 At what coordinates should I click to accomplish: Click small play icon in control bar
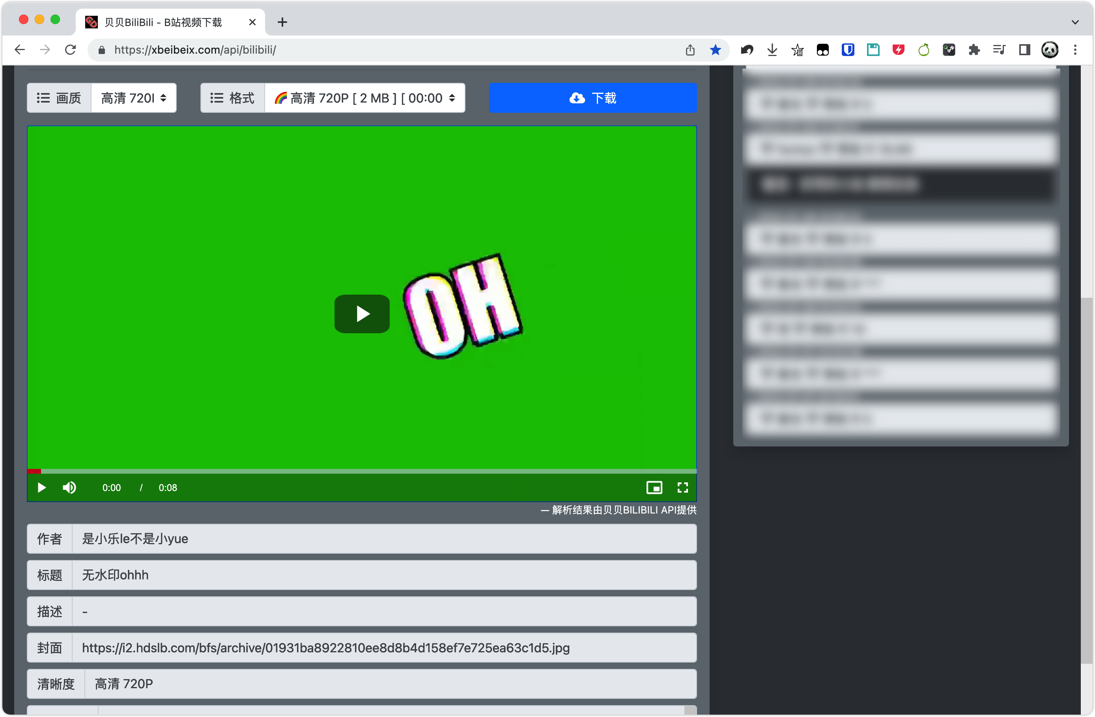pyautogui.click(x=41, y=487)
